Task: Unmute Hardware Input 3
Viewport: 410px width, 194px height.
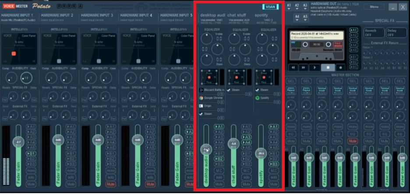Action: click(110, 184)
